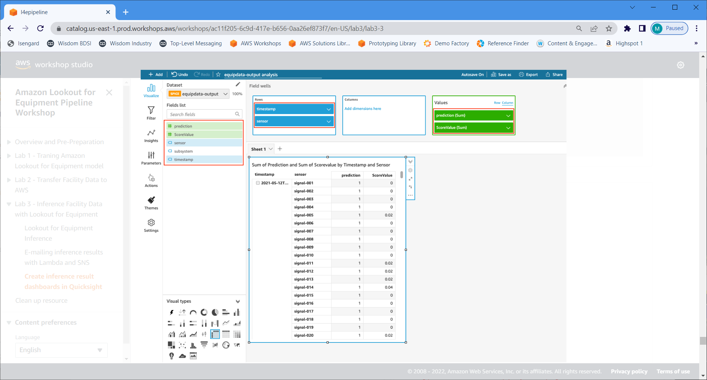The height and width of the screenshot is (380, 707).
Task: Open the visual's format gear icon
Action: [x=410, y=170]
